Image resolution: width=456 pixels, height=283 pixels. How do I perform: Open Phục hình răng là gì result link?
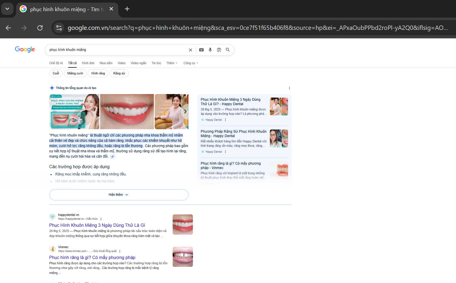[92, 258]
